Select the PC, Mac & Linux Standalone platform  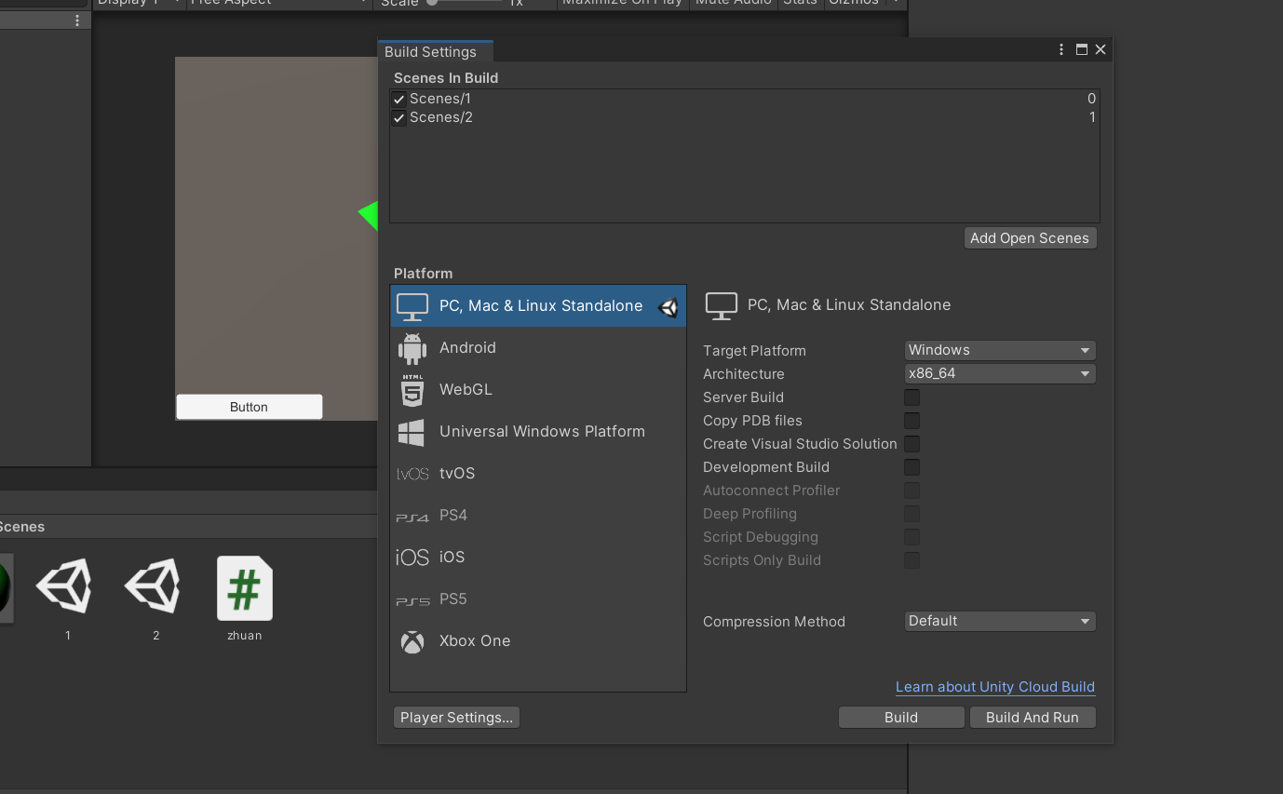tap(538, 305)
